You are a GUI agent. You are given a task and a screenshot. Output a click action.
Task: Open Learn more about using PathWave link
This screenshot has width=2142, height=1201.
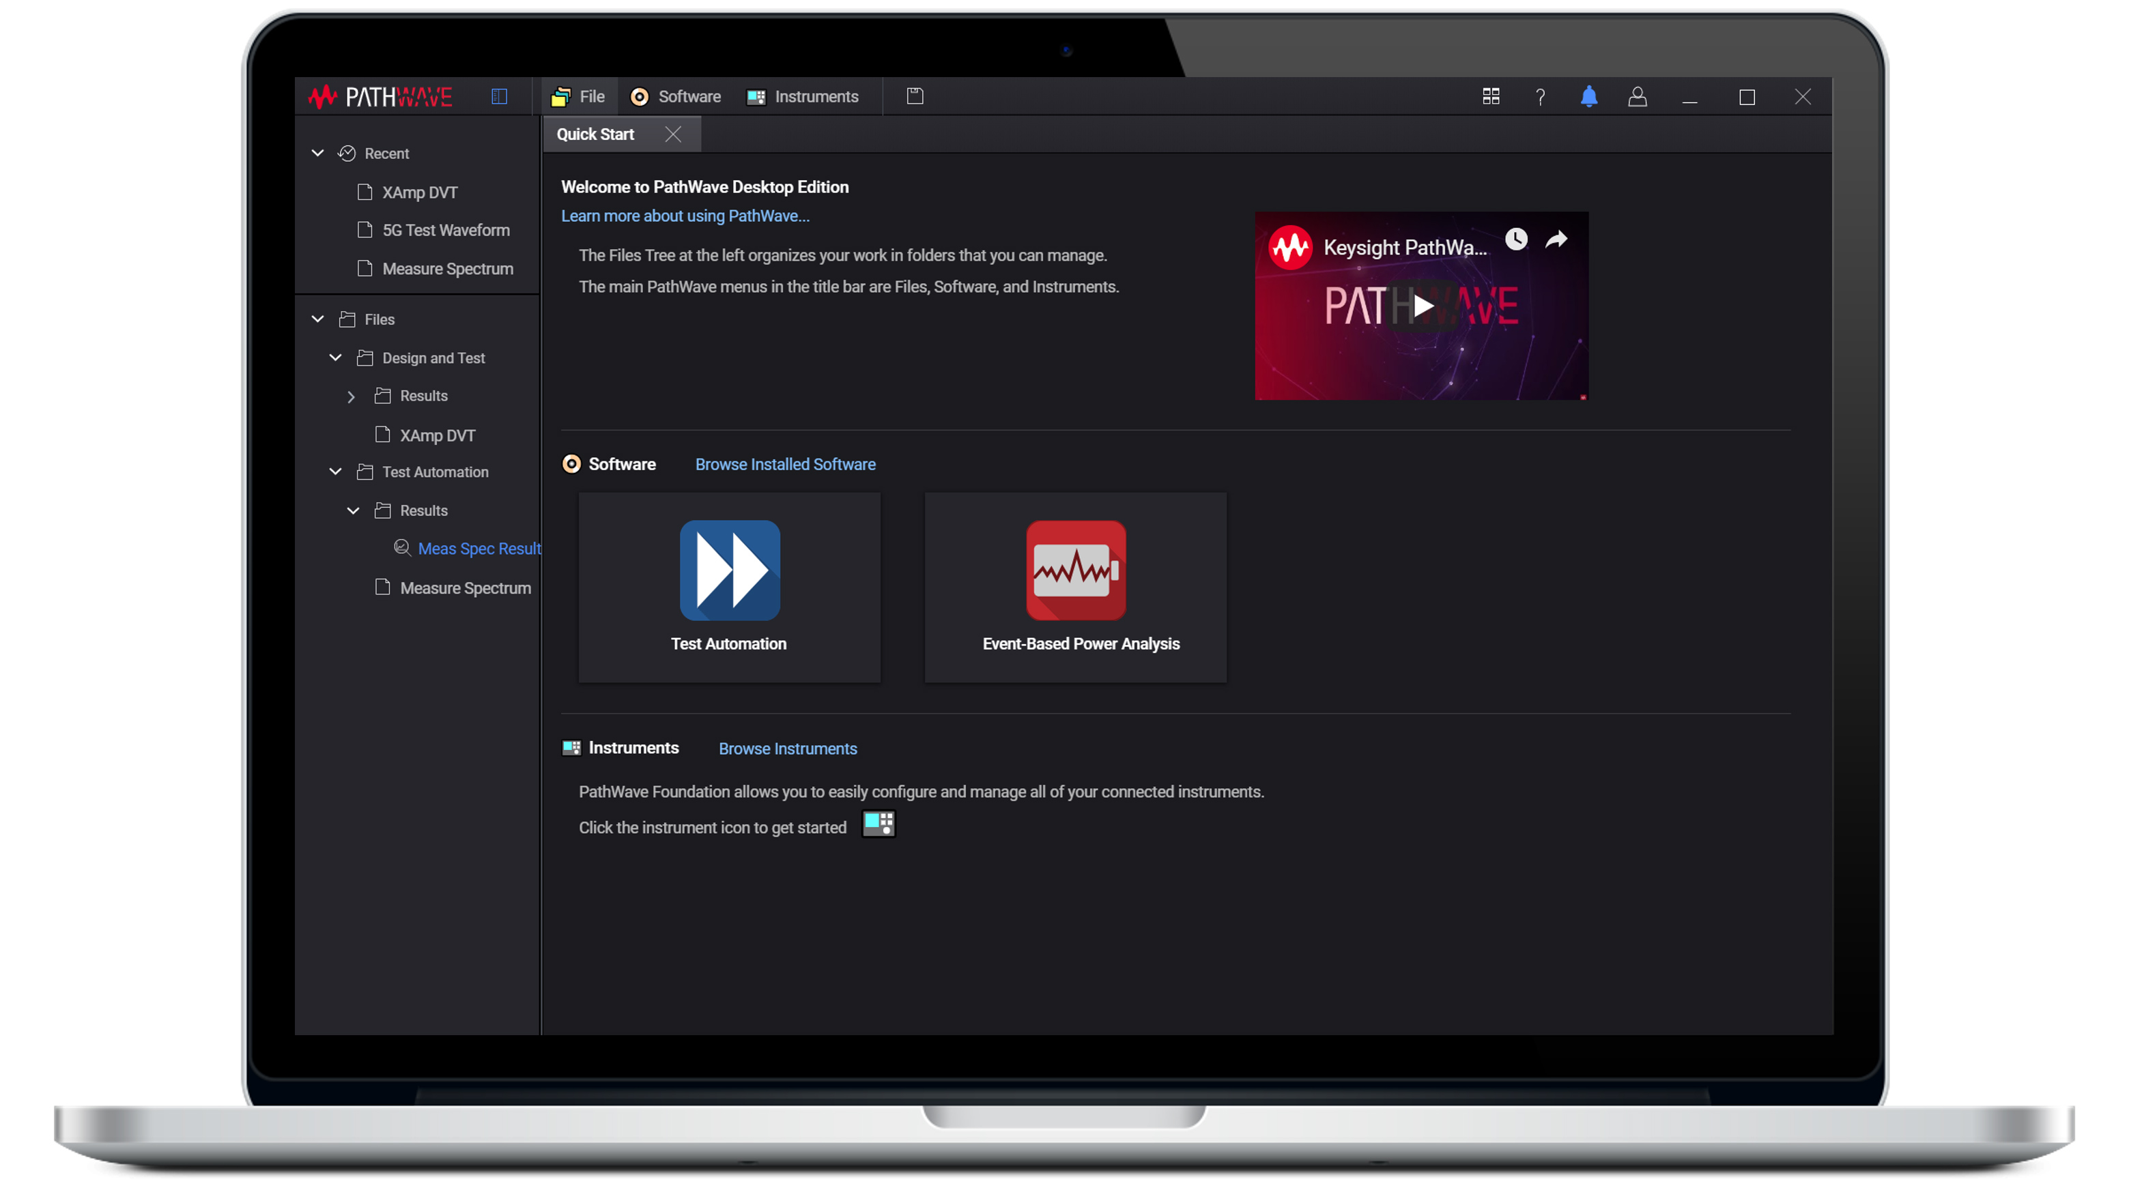tap(685, 216)
